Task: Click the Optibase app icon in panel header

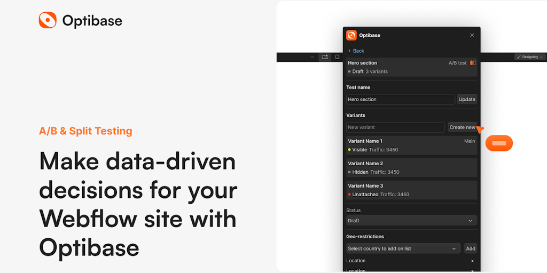Action: [351, 35]
